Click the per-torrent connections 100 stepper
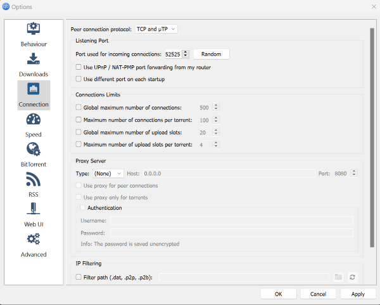The height and width of the screenshot is (305, 380). tap(216, 120)
